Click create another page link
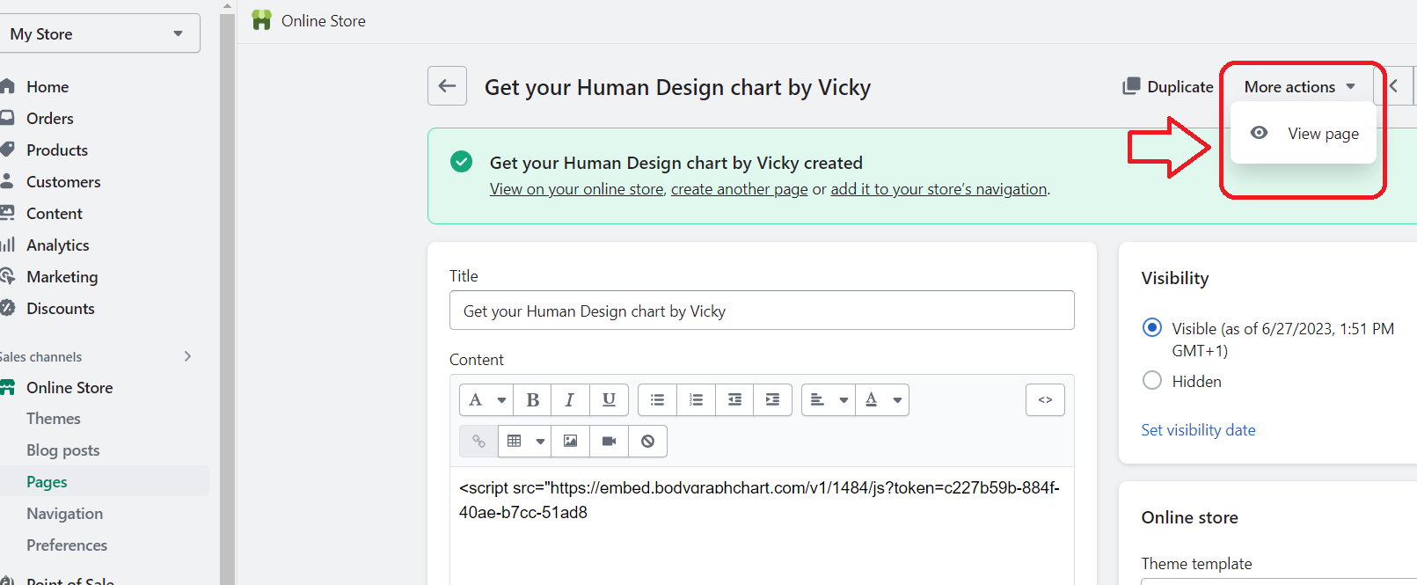Image resolution: width=1417 pixels, height=585 pixels. coord(739,189)
